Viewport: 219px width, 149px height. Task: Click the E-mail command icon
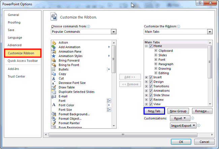click(x=54, y=96)
